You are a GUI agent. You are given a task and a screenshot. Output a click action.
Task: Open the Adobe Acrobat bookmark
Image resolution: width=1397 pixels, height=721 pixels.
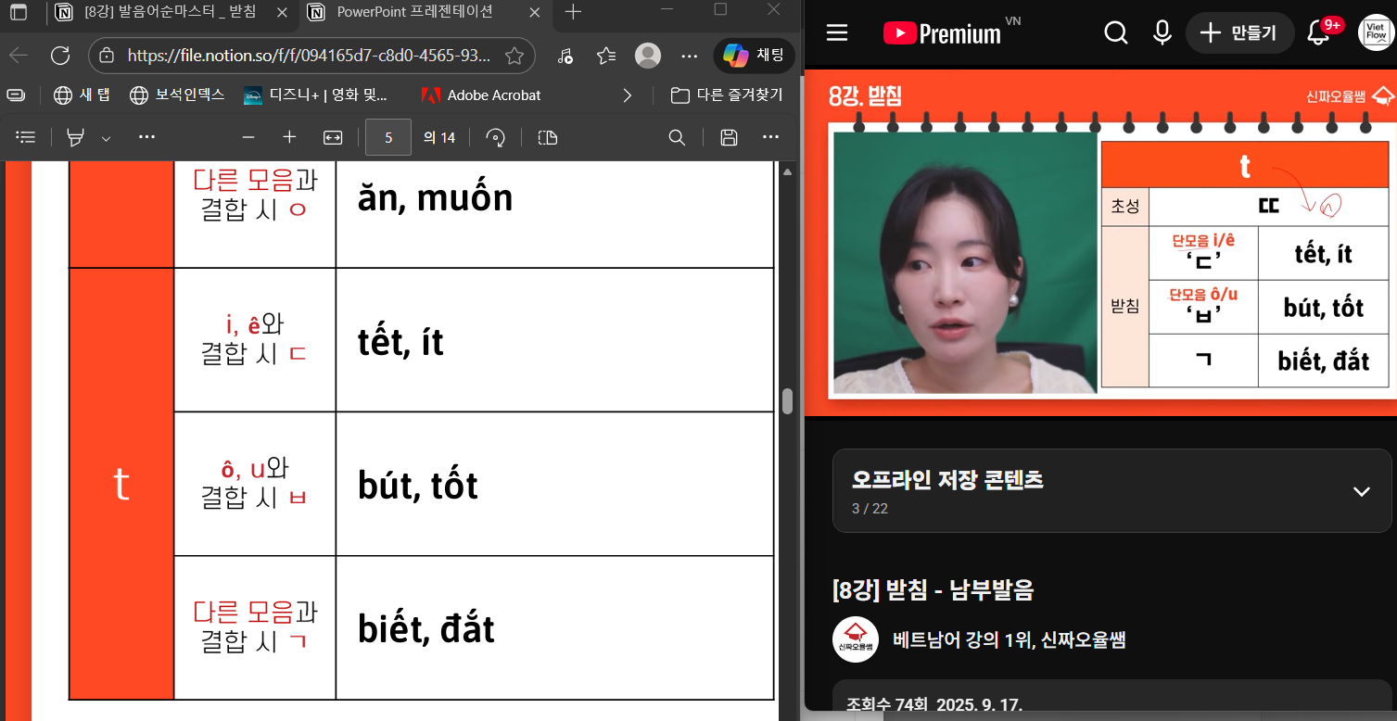click(x=480, y=95)
